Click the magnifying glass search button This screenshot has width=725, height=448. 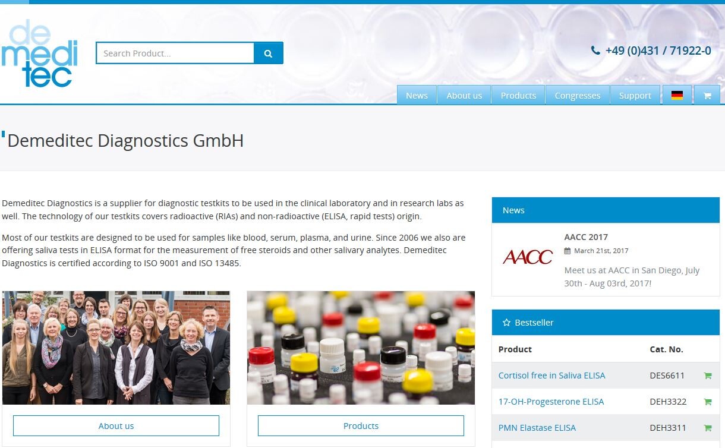point(268,53)
